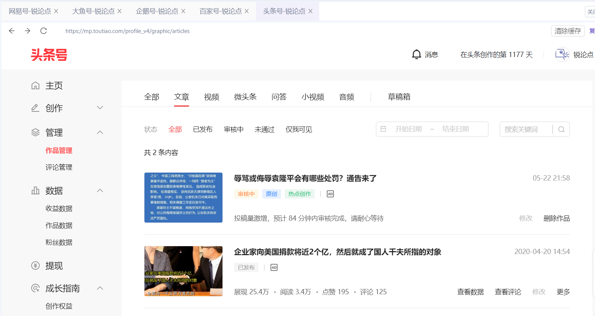
Task: Filter status by 仅我可见
Action: click(299, 129)
